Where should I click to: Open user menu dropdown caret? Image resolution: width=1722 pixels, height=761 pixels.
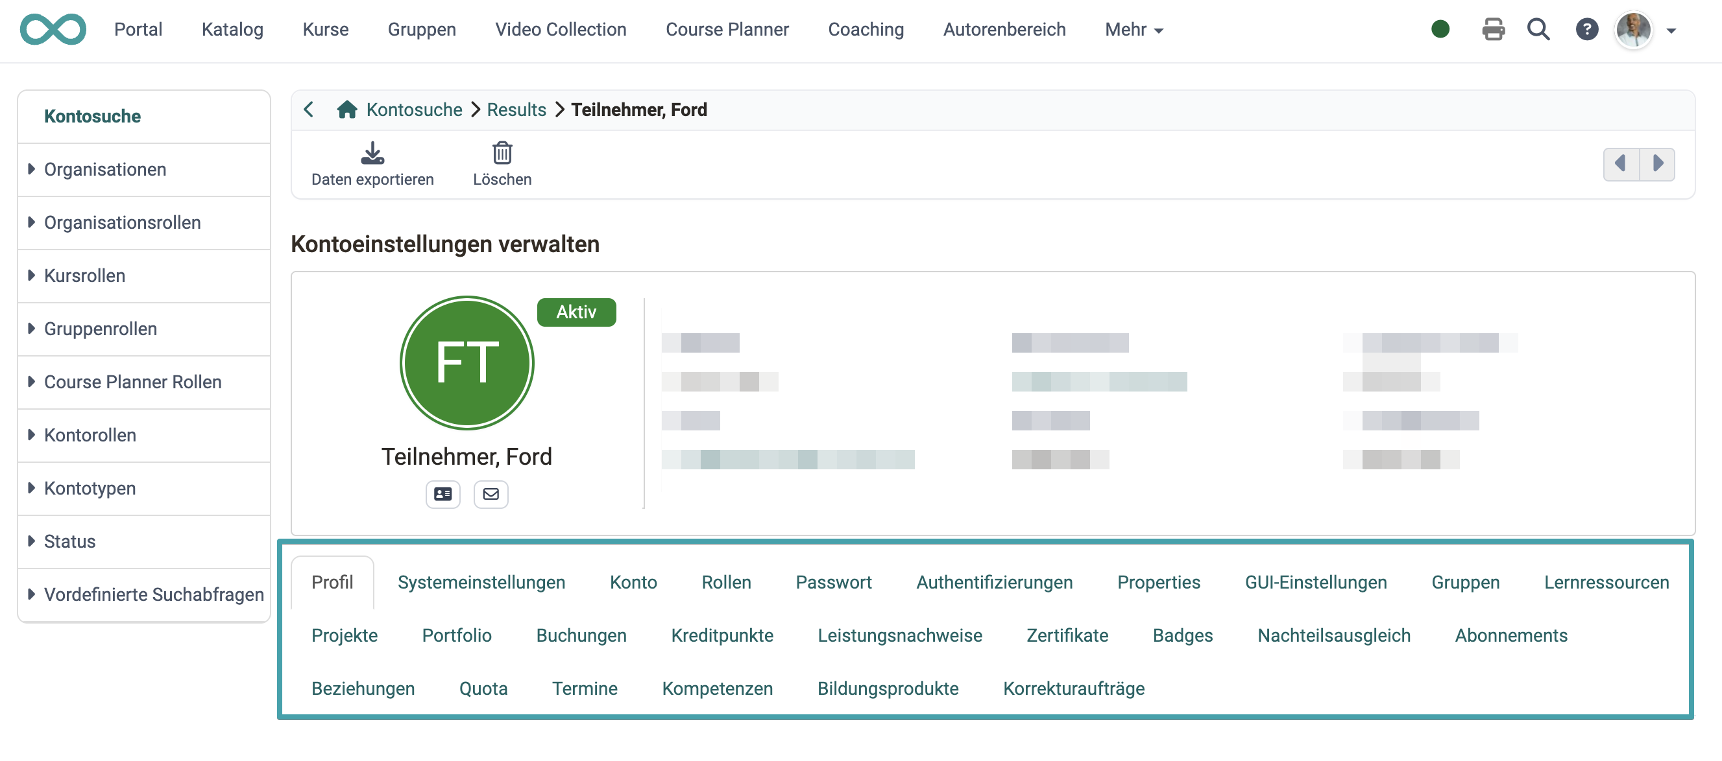[1671, 30]
